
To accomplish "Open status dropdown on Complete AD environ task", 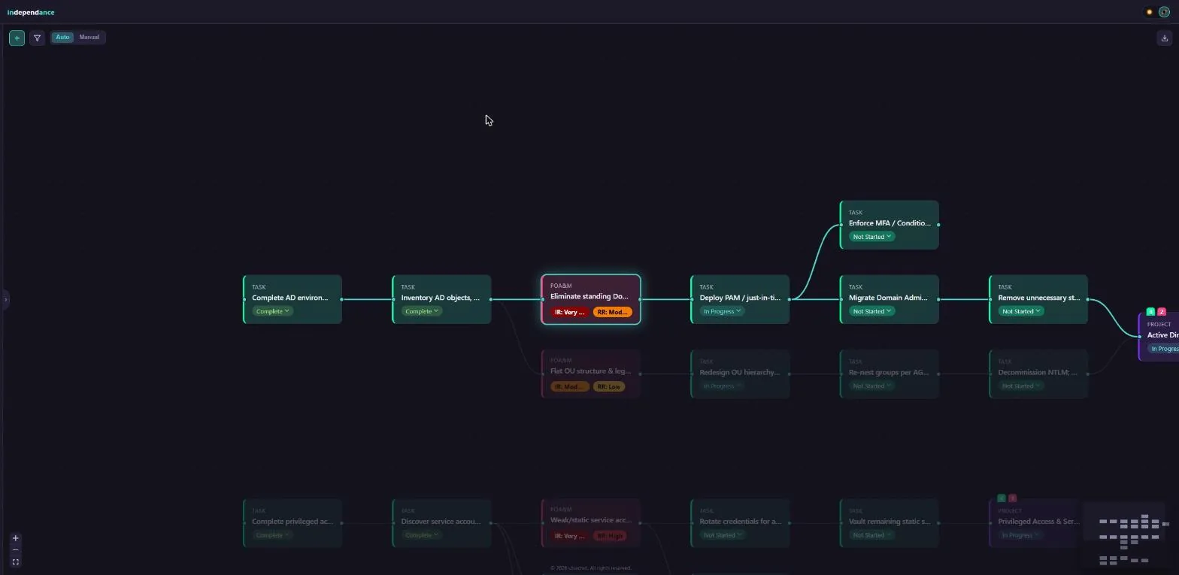I will tap(273, 311).
